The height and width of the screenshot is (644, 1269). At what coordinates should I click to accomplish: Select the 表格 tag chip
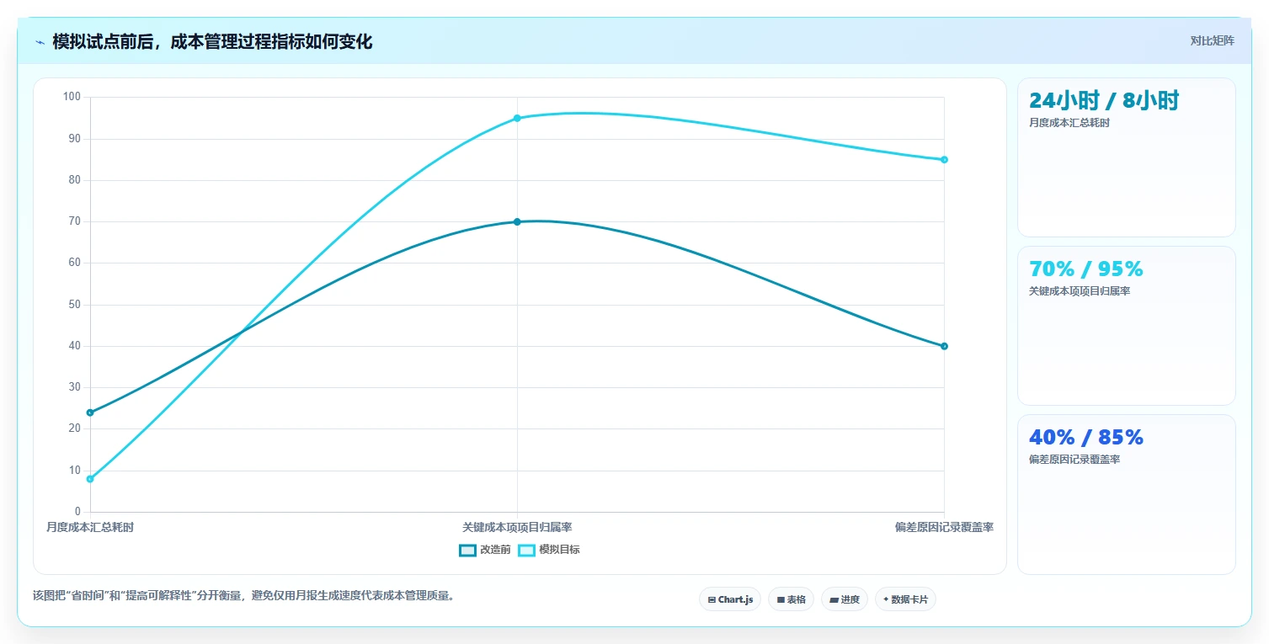tap(791, 599)
